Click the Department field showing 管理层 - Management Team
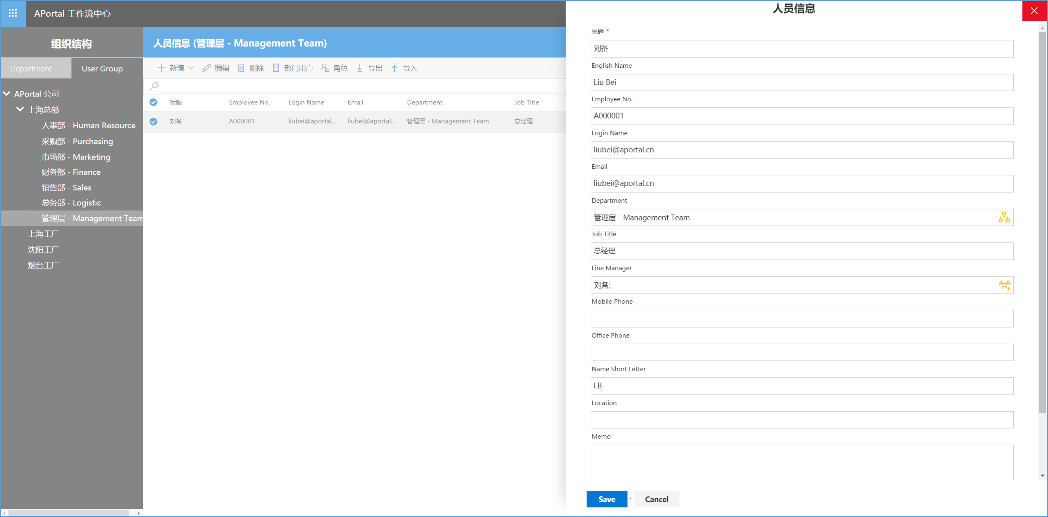Image resolution: width=1048 pixels, height=517 pixels. tap(802, 217)
